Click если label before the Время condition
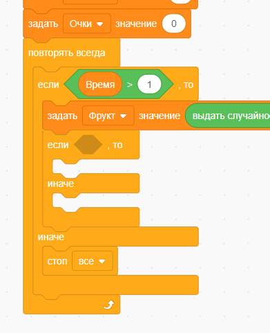 pyautogui.click(x=48, y=84)
